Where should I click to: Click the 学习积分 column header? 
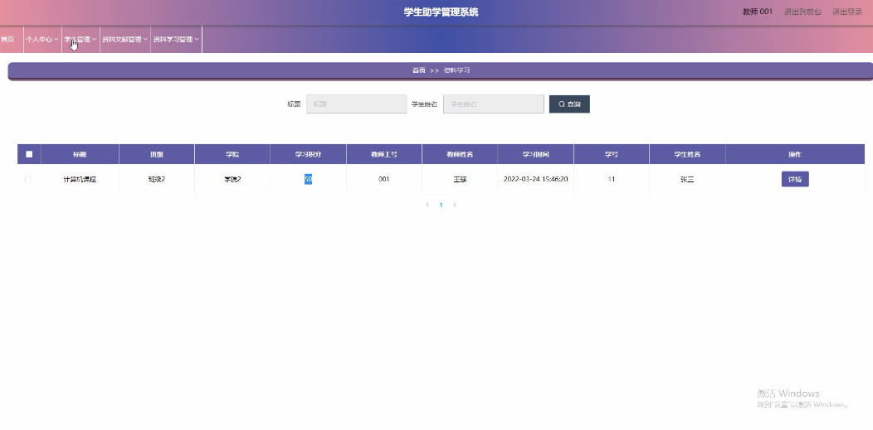(308, 154)
